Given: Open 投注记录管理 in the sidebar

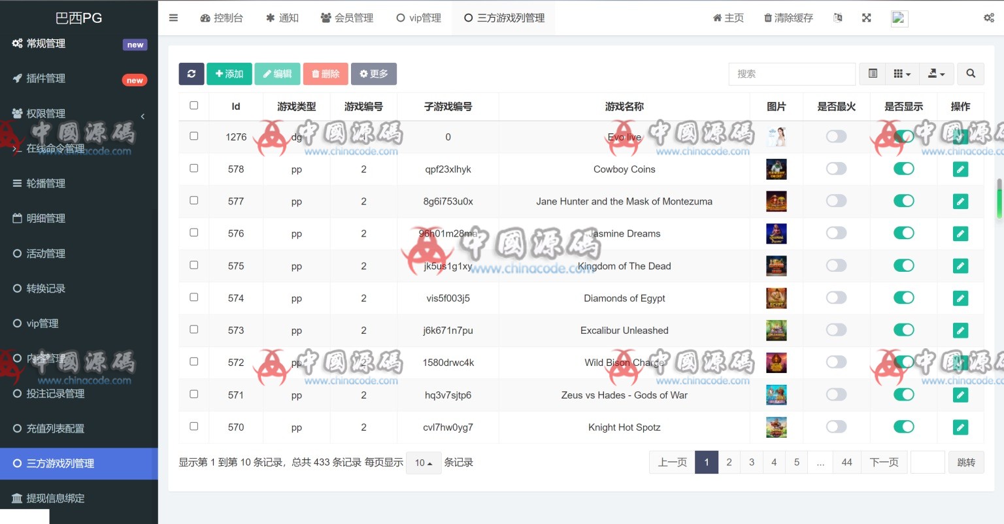Looking at the screenshot, I should point(56,393).
